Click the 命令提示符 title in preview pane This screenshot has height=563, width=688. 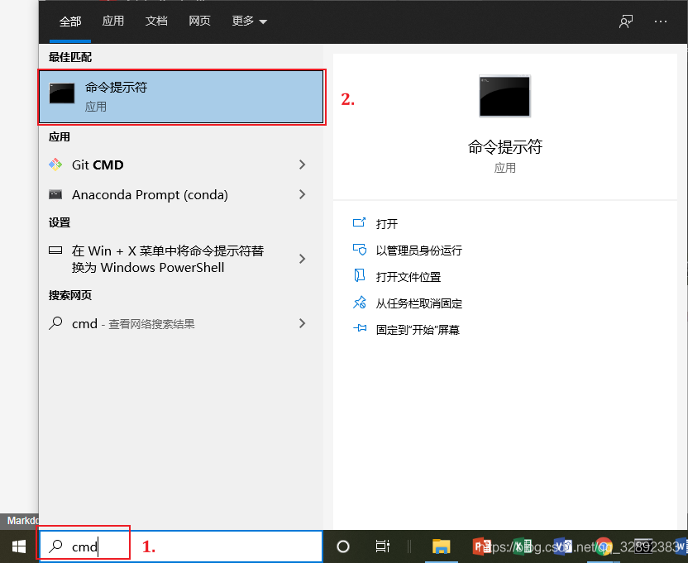pyautogui.click(x=505, y=146)
